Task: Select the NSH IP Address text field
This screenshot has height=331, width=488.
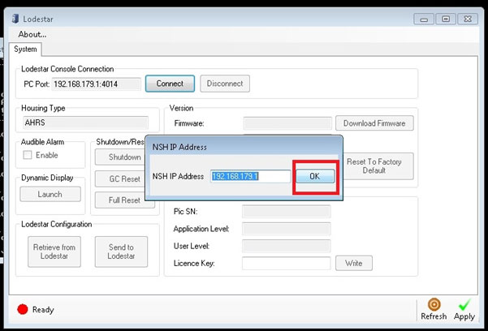Action: click(251, 176)
